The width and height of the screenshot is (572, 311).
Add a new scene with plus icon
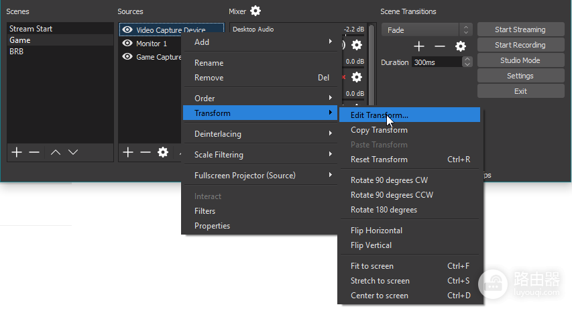pos(17,152)
